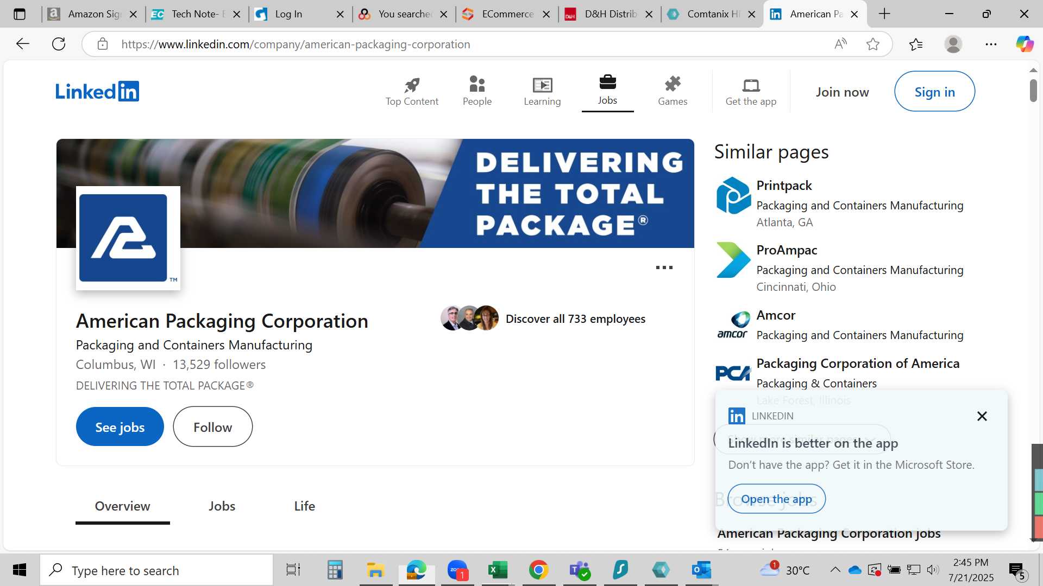
Task: Add page to favorites star icon
Action: click(x=872, y=44)
